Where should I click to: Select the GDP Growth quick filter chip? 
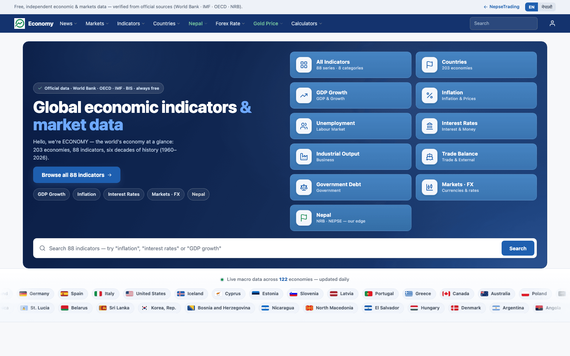pos(52,194)
